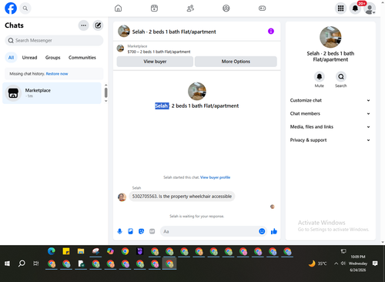This screenshot has width=385, height=282.
Task: Open Sticky Notes from the taskbar
Action: pos(66,251)
